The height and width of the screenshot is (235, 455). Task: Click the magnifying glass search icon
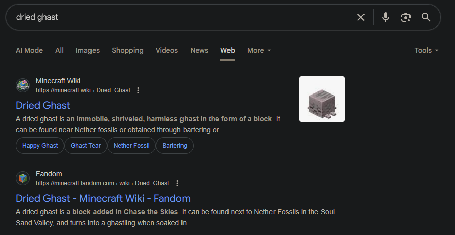click(426, 17)
